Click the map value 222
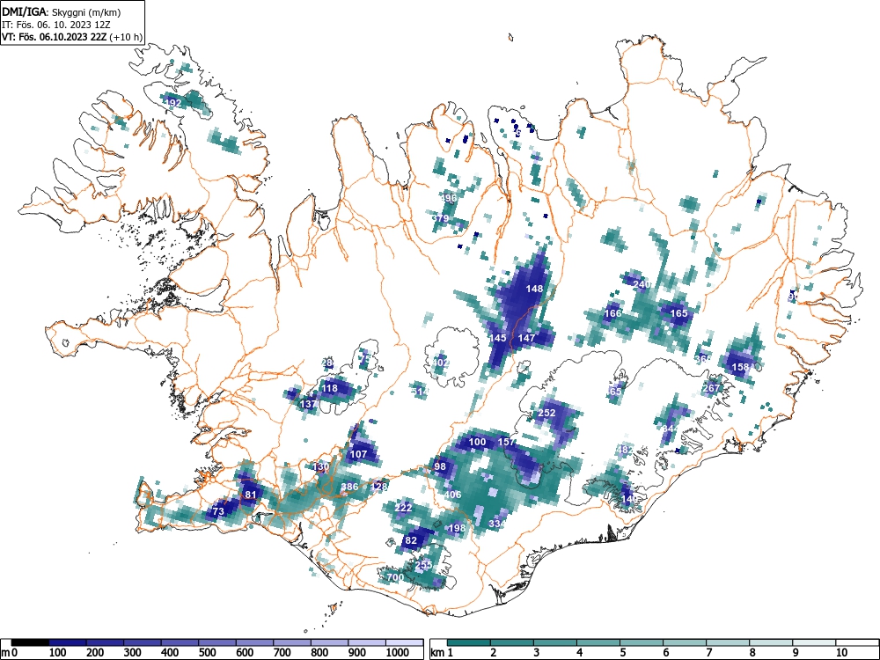880x660 pixels. (x=404, y=508)
